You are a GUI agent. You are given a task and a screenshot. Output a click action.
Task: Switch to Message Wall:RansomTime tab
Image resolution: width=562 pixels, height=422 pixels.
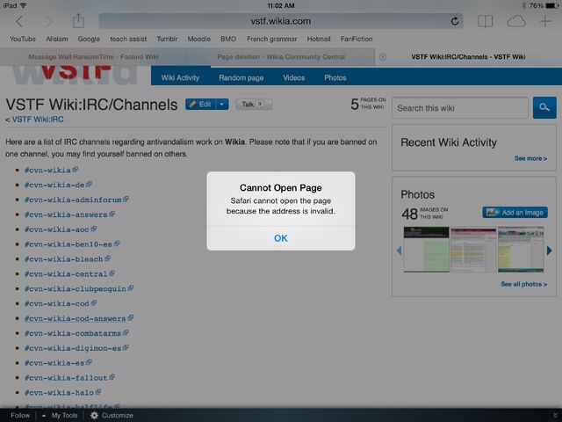tap(94, 56)
